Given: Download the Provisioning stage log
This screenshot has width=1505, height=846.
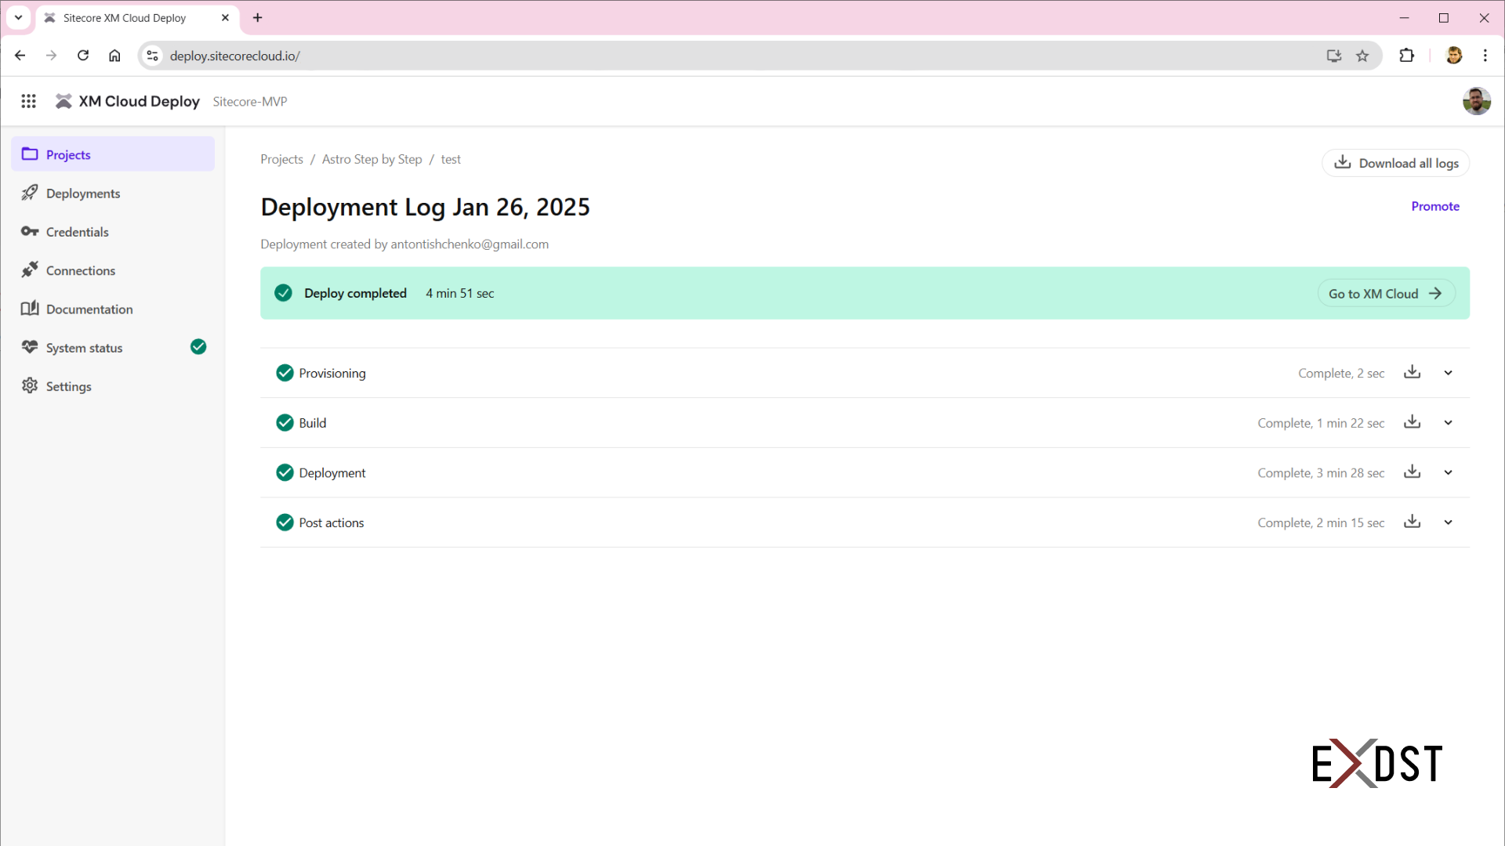Looking at the screenshot, I should [x=1412, y=372].
